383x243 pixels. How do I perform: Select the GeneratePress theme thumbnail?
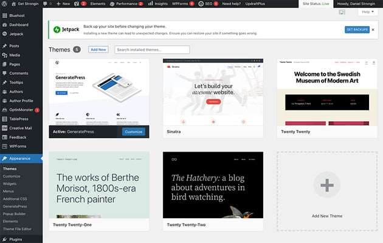tap(99, 92)
